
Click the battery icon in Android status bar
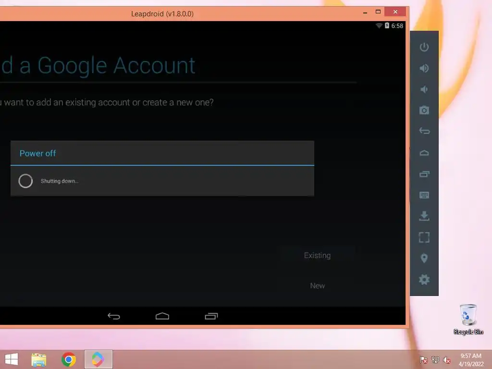387,26
